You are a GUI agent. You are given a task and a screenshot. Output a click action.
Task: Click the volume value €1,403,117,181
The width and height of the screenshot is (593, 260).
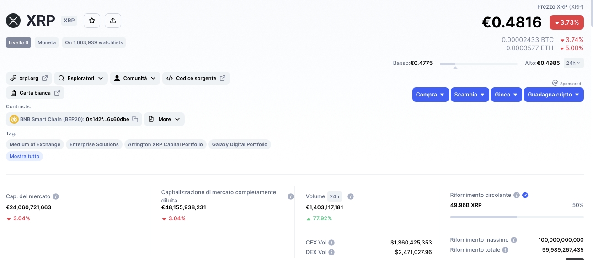click(325, 207)
